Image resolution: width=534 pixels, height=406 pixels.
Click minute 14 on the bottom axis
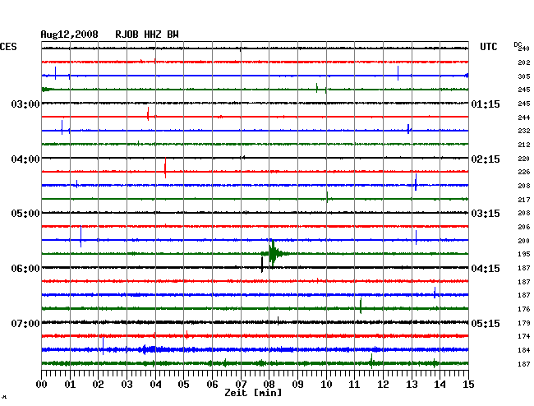pos(440,384)
